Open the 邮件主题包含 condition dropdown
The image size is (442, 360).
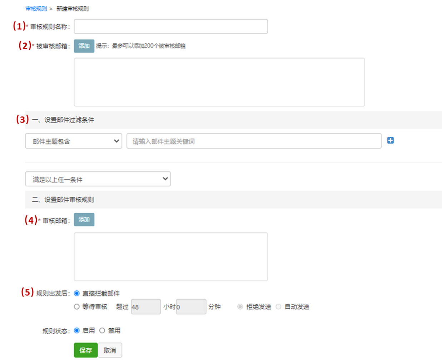74,141
